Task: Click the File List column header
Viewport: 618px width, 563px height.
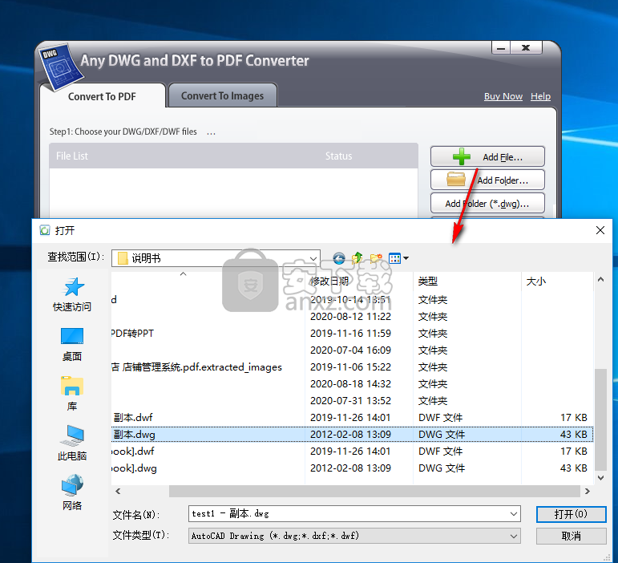Action: (x=71, y=156)
